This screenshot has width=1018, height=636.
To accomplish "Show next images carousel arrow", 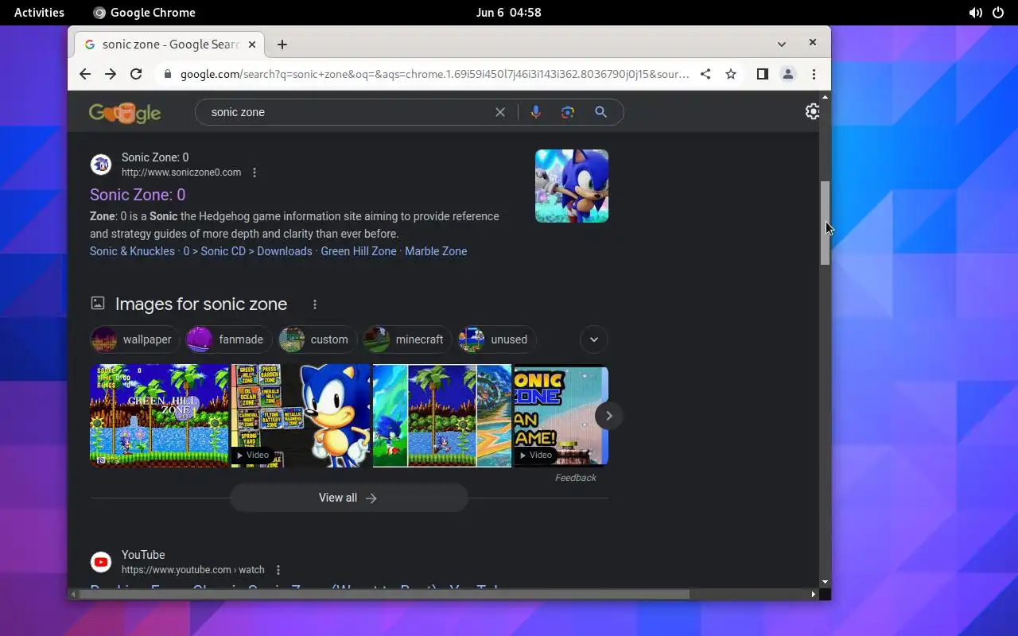I will [x=609, y=416].
